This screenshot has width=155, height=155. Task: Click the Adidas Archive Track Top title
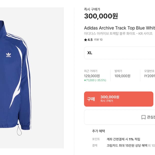[119, 28]
